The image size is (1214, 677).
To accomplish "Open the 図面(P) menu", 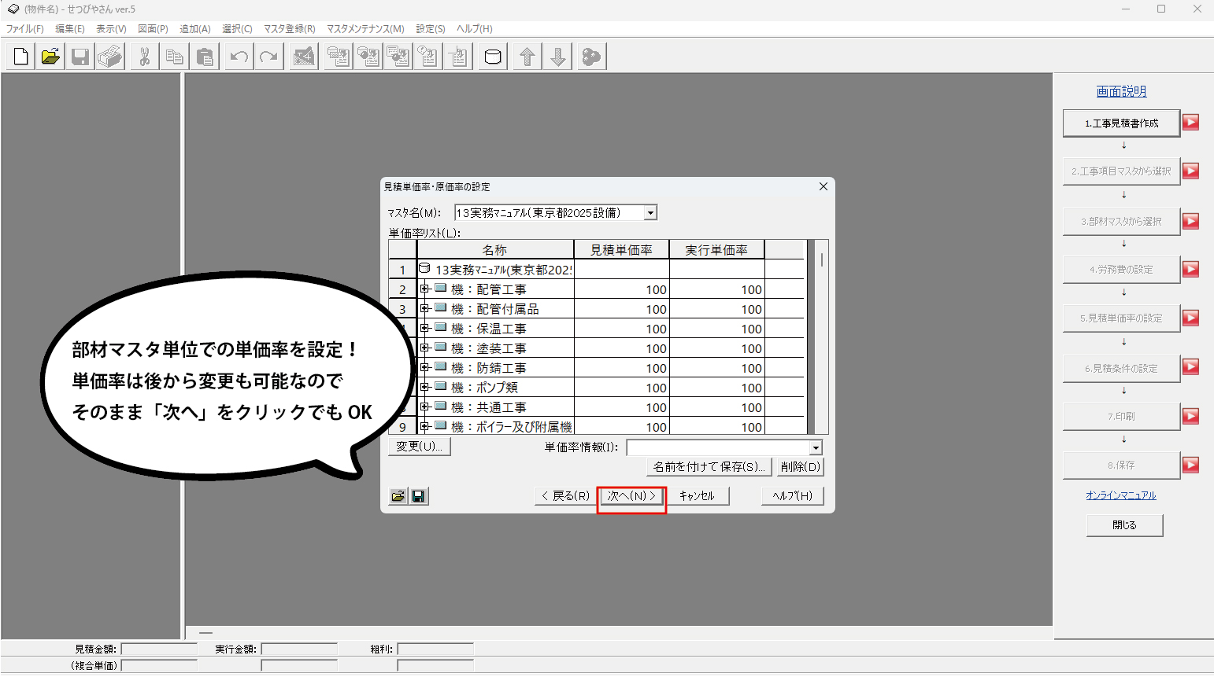I will [x=153, y=29].
